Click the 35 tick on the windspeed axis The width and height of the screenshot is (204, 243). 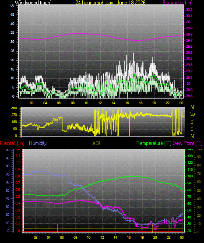coord(12,33)
